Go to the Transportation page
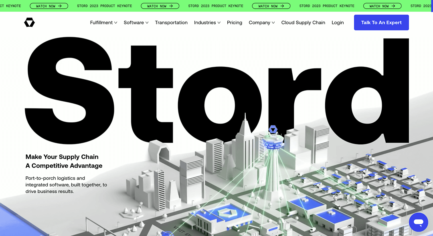The height and width of the screenshot is (236, 433). tap(171, 22)
